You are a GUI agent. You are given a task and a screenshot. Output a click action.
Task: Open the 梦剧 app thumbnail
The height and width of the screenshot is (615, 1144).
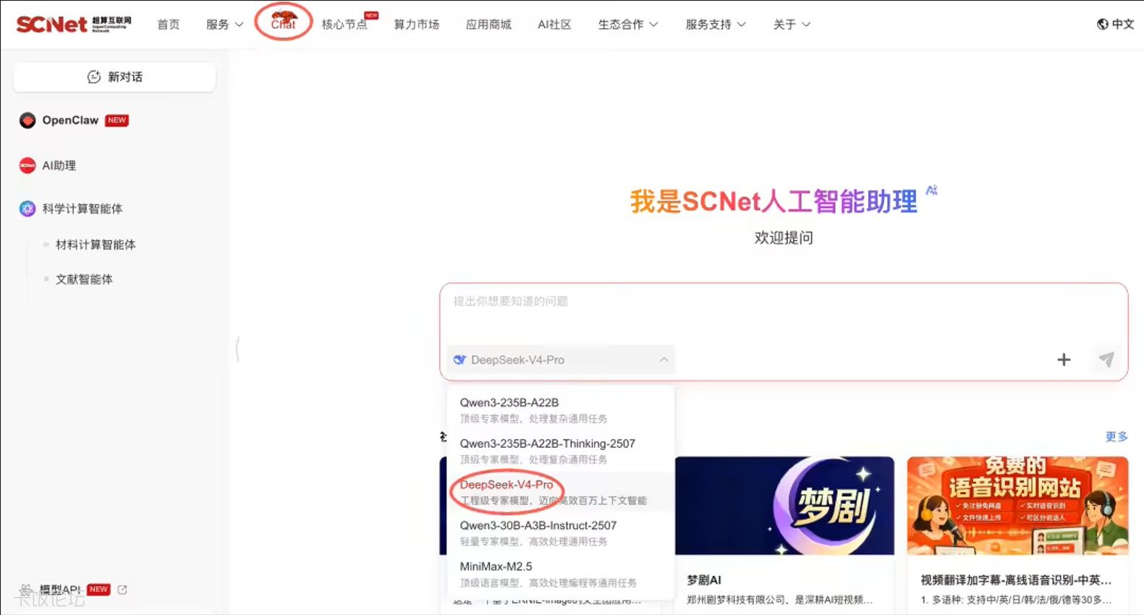pos(784,506)
